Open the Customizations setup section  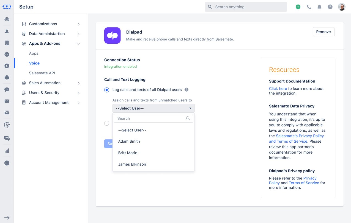pos(43,24)
